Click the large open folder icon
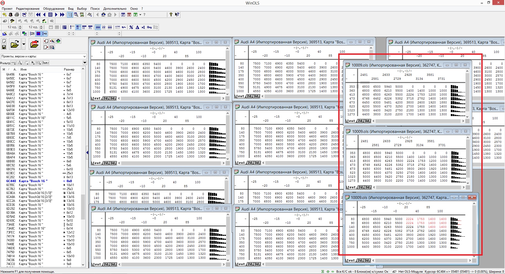505x274 pixels. click(x=15, y=44)
